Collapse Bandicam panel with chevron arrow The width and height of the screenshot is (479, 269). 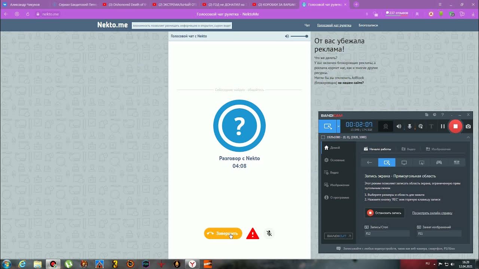pyautogui.click(x=468, y=137)
